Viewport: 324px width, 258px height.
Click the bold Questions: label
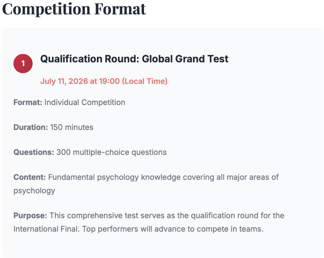34,152
